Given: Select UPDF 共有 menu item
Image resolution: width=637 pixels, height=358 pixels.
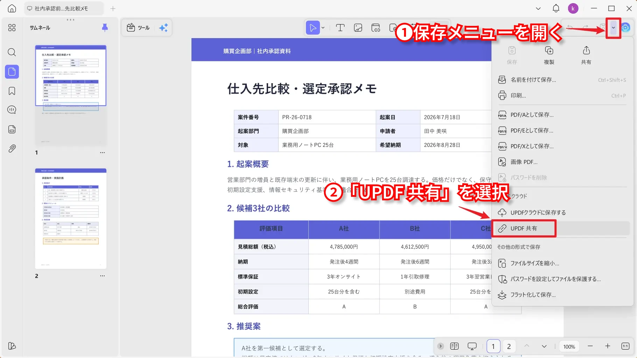Looking at the screenshot, I should click(562, 228).
